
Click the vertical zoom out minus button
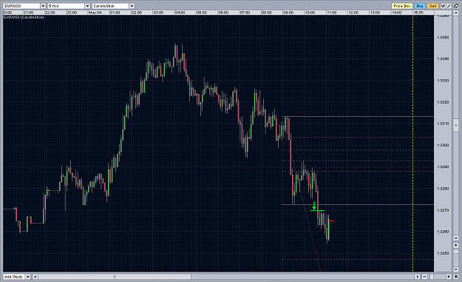(x=456, y=269)
